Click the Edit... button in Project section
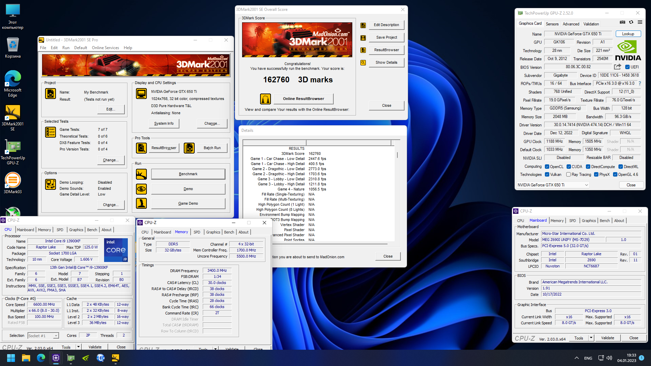The width and height of the screenshot is (651, 366). 111,109
